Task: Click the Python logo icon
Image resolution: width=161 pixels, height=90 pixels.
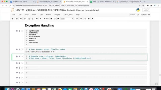Action: [x=138, y=10]
